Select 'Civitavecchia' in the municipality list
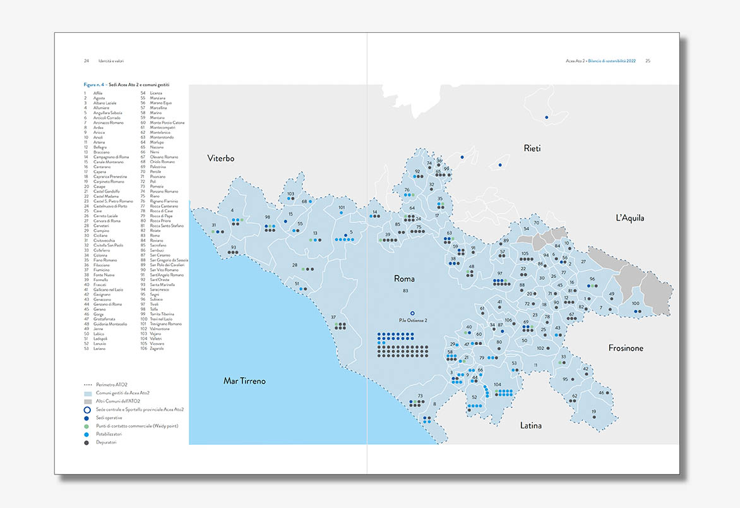Image resolution: width=740 pixels, height=508 pixels. click(x=104, y=240)
